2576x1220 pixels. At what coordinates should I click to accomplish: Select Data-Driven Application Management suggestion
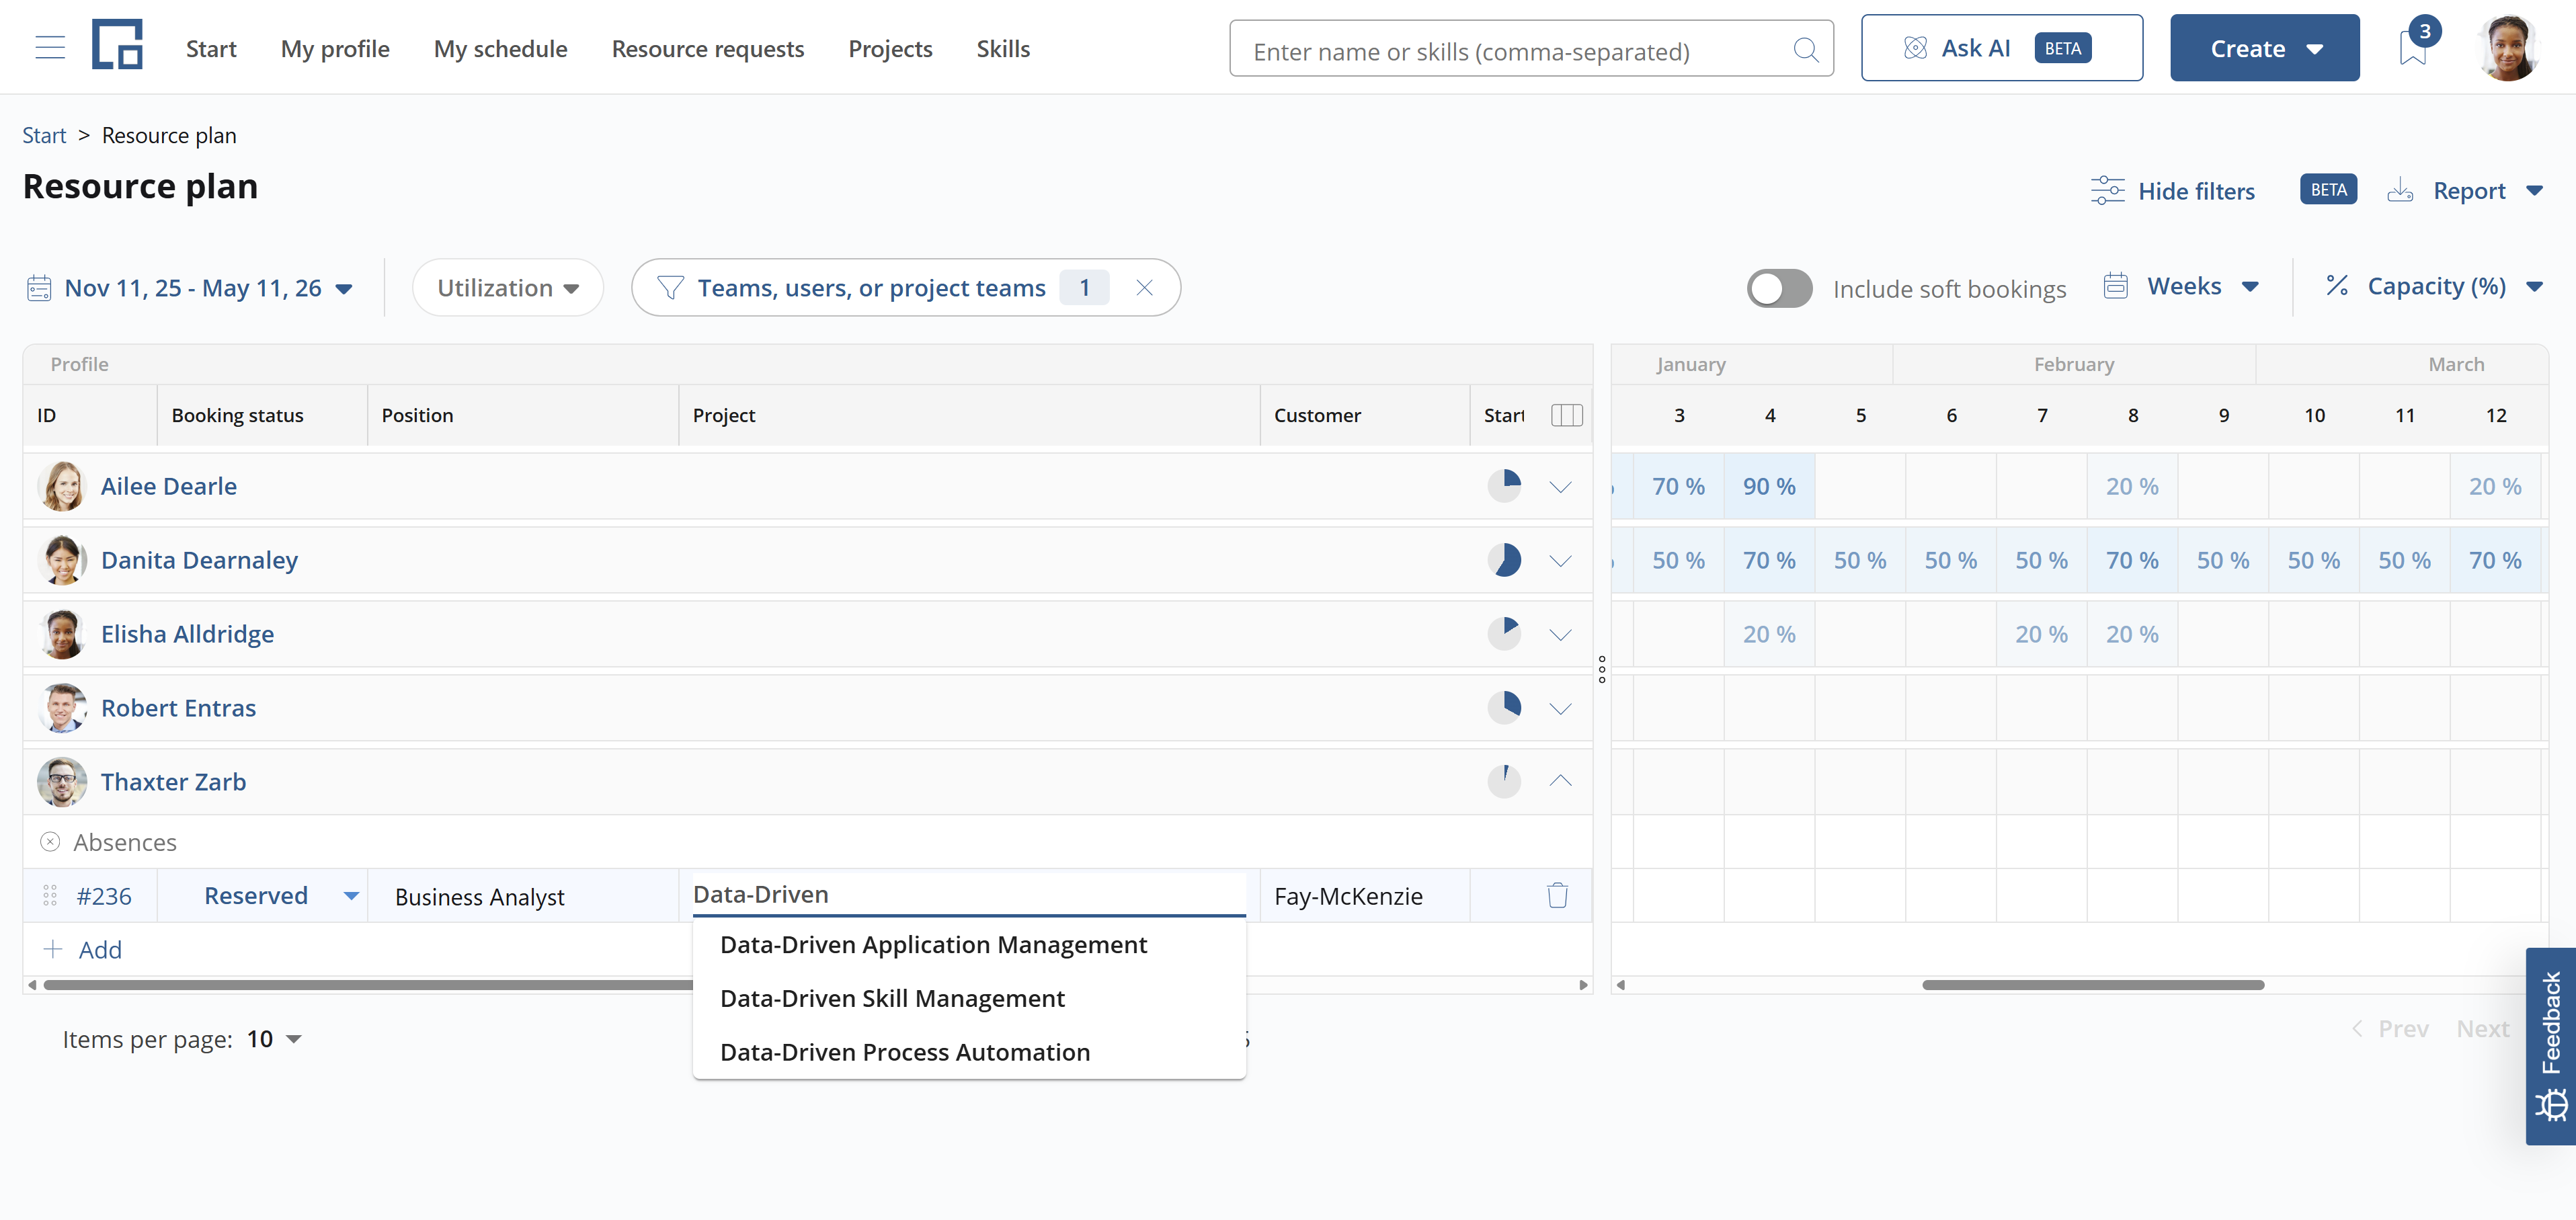969,945
